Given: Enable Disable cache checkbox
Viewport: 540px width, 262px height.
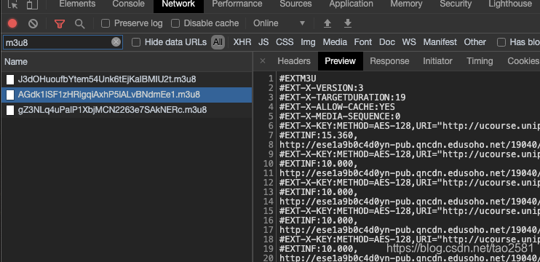Looking at the screenshot, I should pyautogui.click(x=175, y=23).
